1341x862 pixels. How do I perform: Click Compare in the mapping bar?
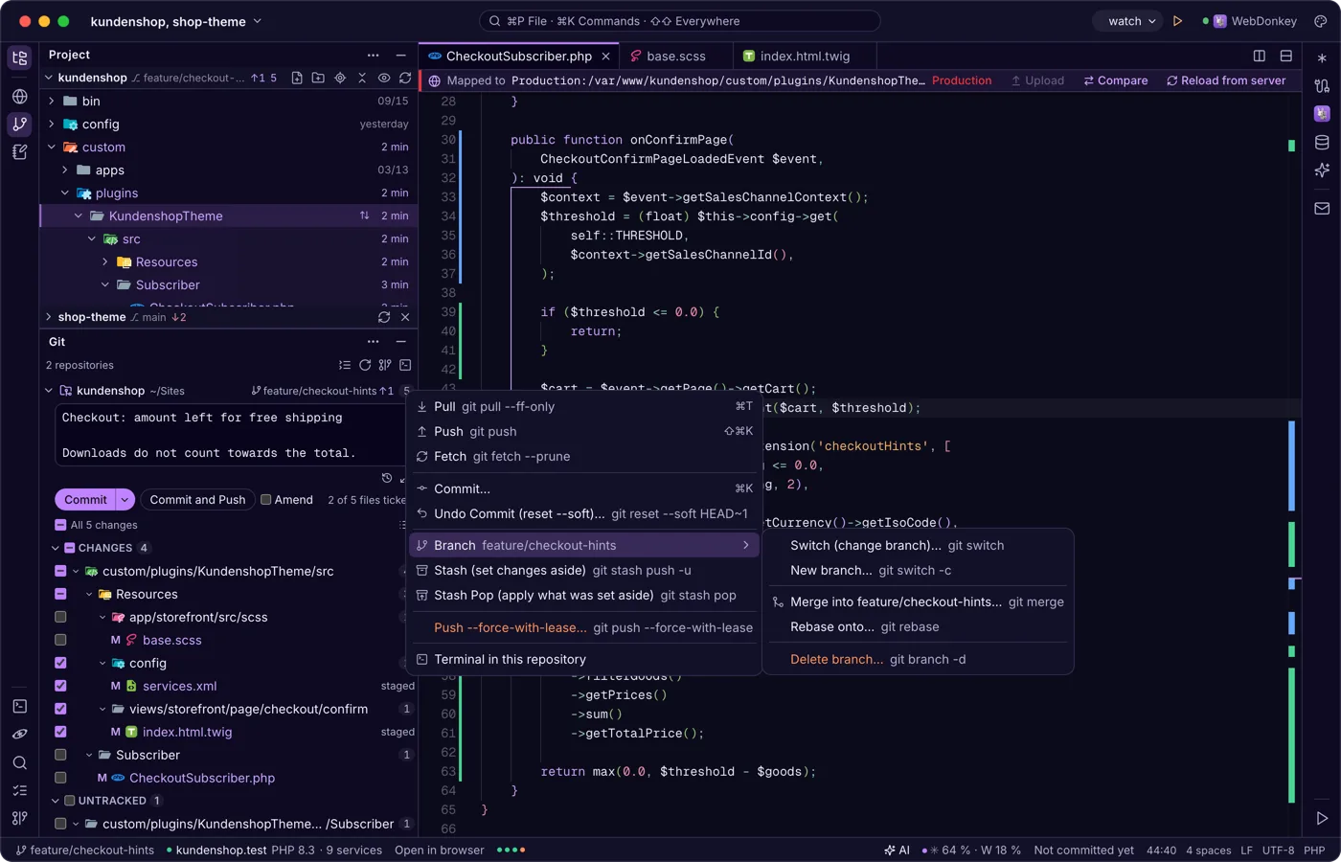[1115, 80]
